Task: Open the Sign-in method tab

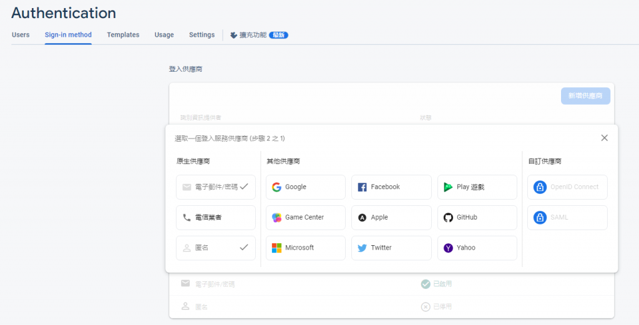Action: pyautogui.click(x=68, y=35)
